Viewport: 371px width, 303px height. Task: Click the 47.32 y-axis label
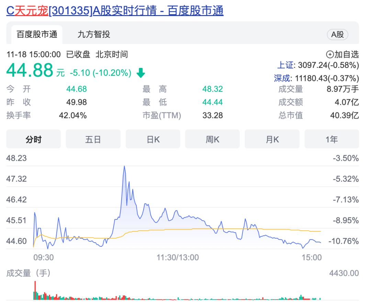[16, 179]
